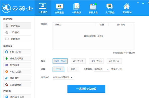Click the 暂时未能找到U盘设备 message

(x=94, y=36)
